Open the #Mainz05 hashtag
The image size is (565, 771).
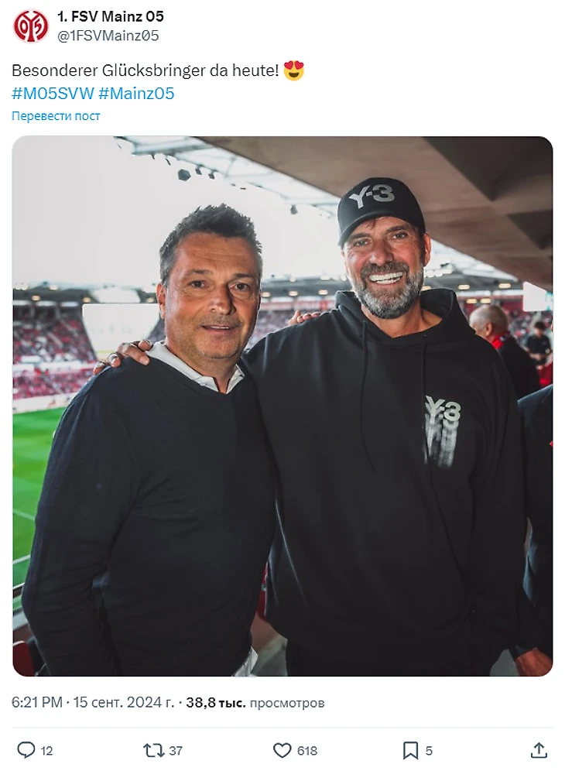(x=137, y=94)
